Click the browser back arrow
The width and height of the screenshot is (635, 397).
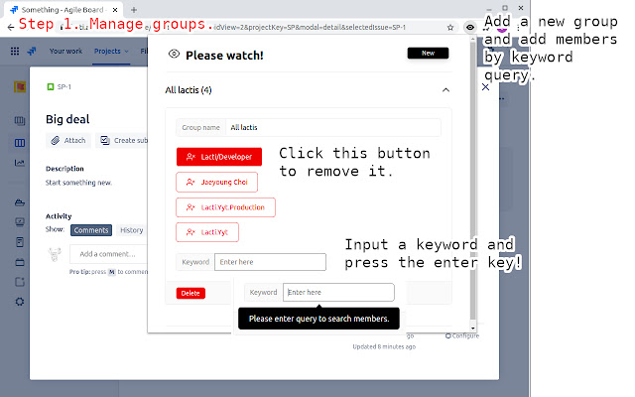[x=11, y=27]
